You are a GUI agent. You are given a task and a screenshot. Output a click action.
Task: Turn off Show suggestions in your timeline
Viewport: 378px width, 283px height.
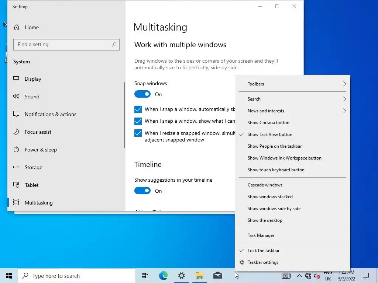[x=142, y=191]
